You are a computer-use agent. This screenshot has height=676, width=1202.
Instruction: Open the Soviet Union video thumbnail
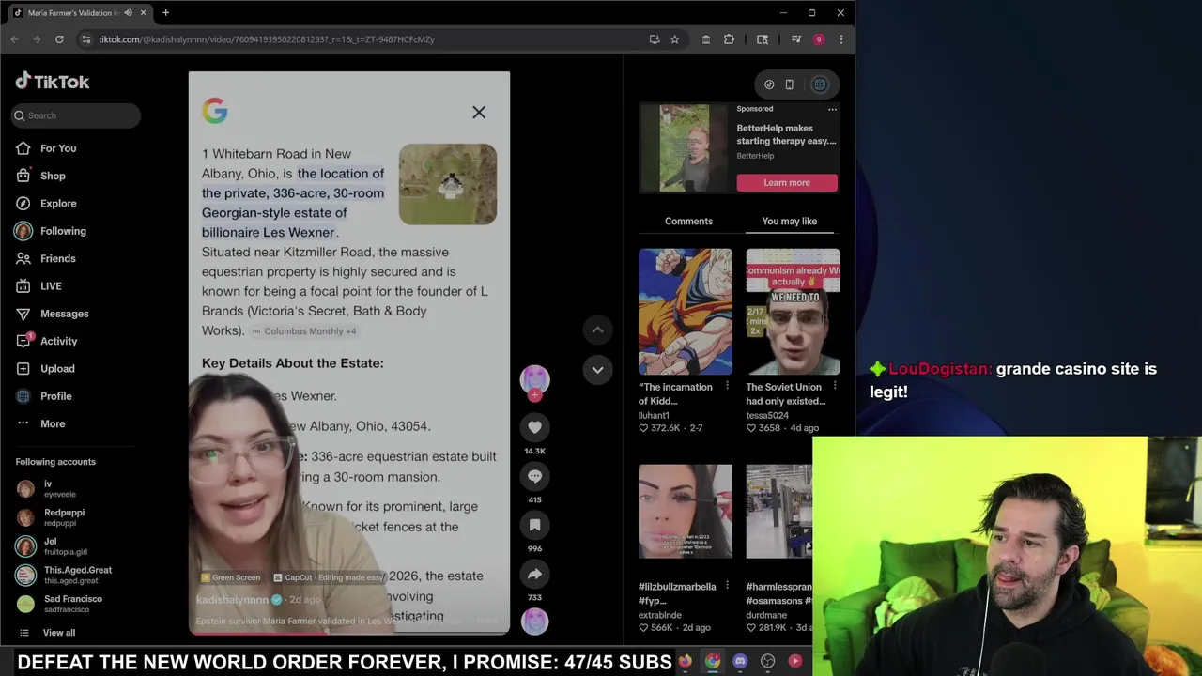(793, 312)
